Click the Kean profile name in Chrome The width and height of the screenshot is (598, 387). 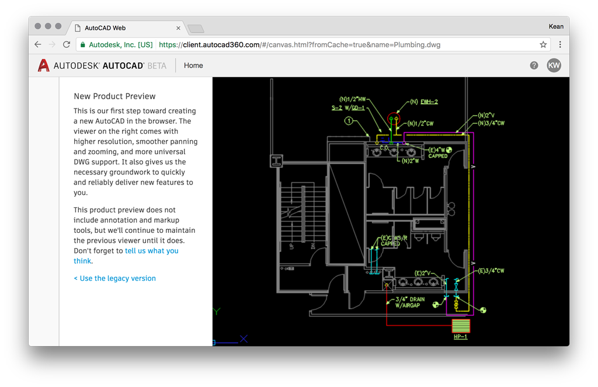[x=556, y=26]
